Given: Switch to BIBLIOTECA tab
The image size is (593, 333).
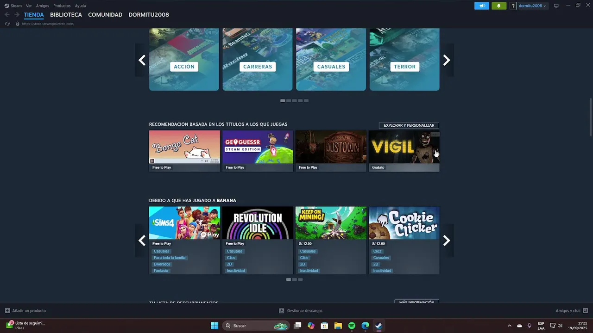Looking at the screenshot, I should point(66,15).
